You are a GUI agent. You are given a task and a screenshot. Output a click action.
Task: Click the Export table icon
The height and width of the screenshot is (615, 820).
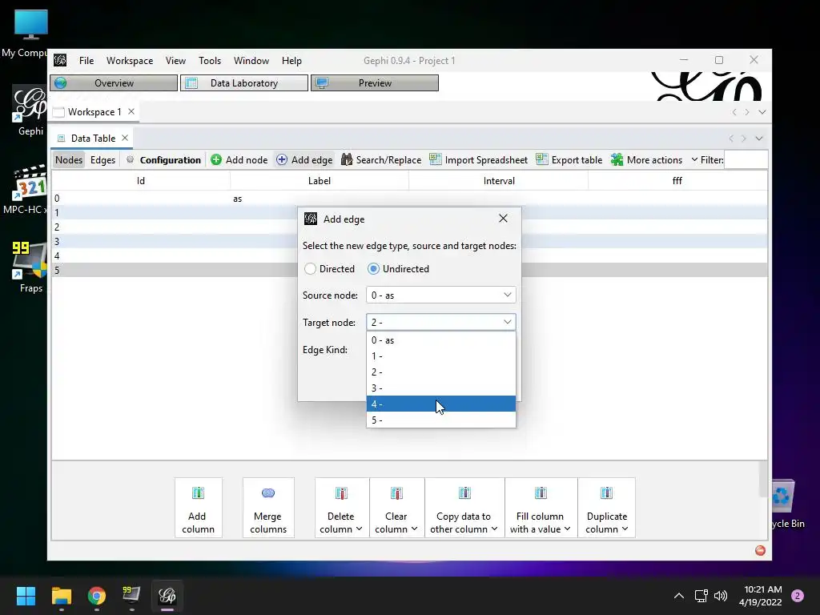coord(542,159)
